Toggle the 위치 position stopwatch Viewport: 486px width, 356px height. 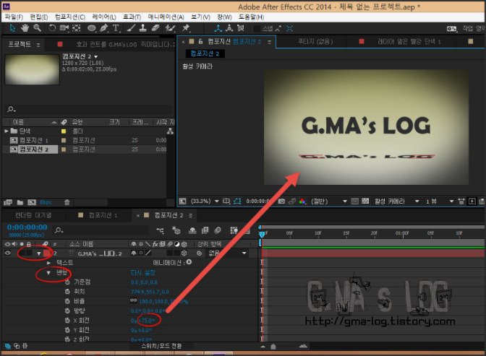(67, 291)
